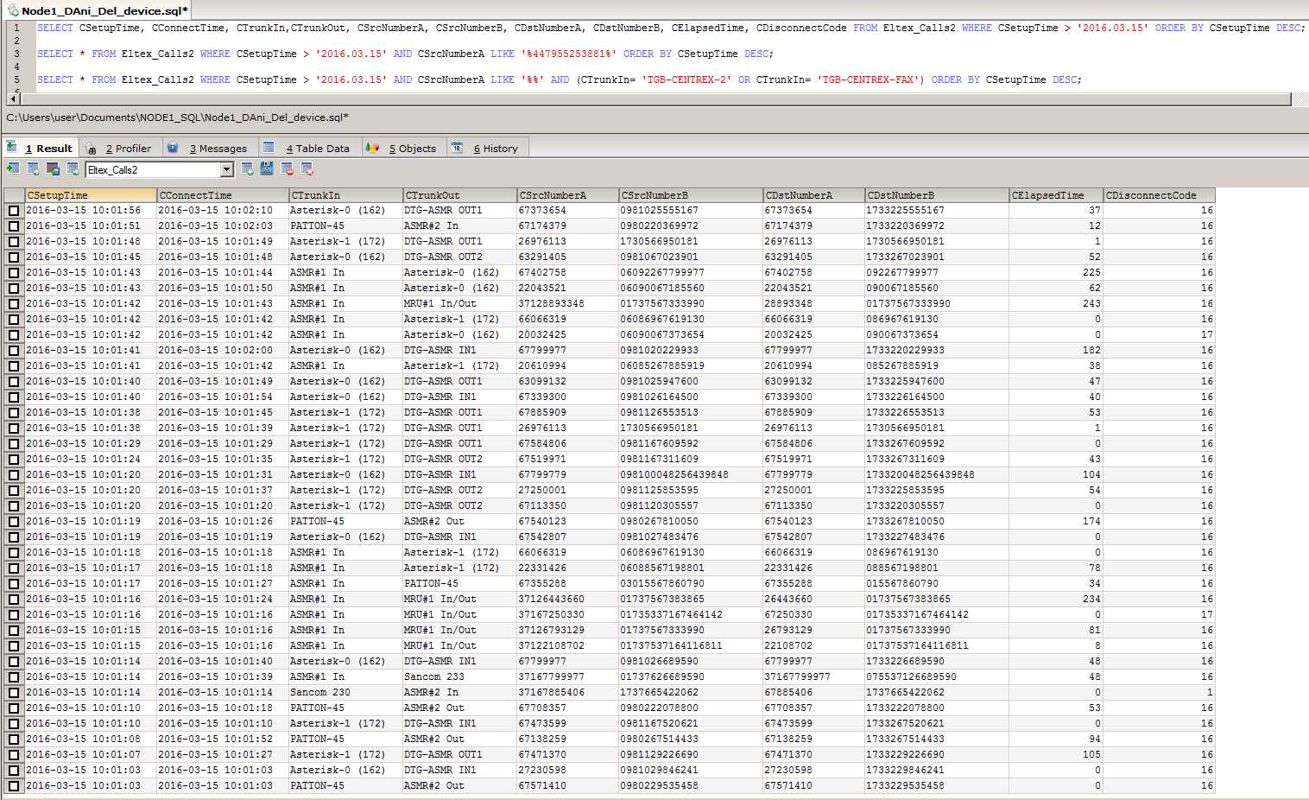Select the CConnectTime cell 2016-03-15 10:02:10

tap(222, 211)
